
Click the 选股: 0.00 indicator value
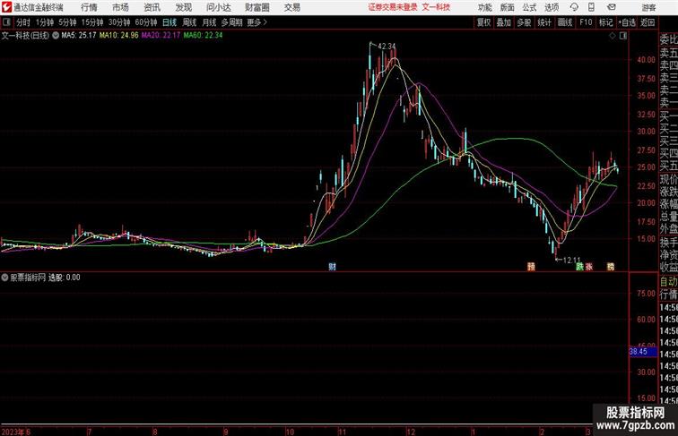click(x=64, y=278)
